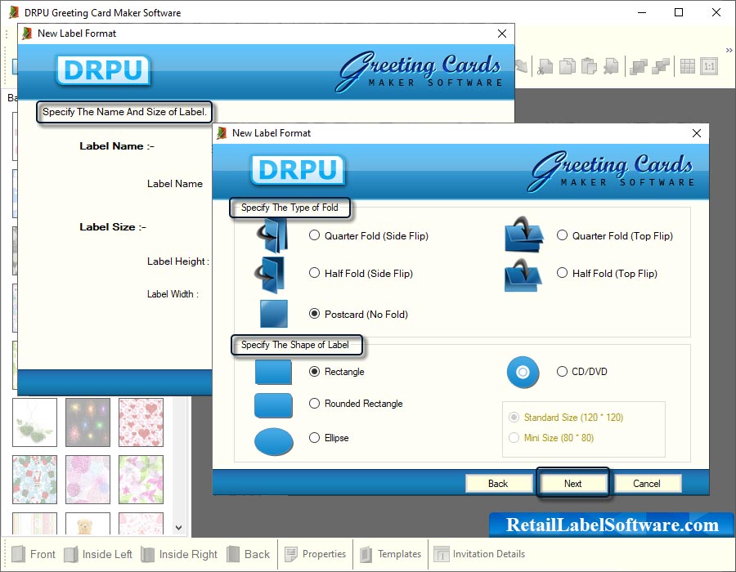Click the rounded rectangle shape icon
The image size is (736, 572).
tap(273, 404)
